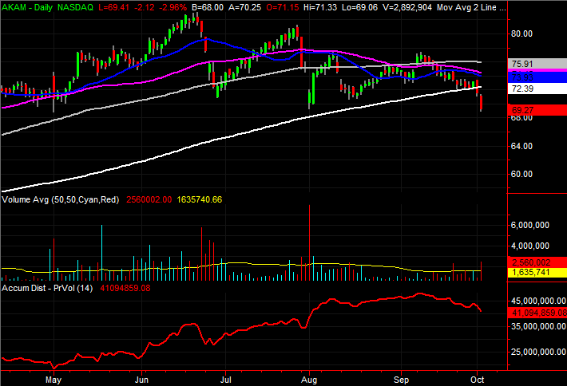The image size is (567, 386).
Task: Click the red 2,560,002 volume tag
Action: coord(537,262)
